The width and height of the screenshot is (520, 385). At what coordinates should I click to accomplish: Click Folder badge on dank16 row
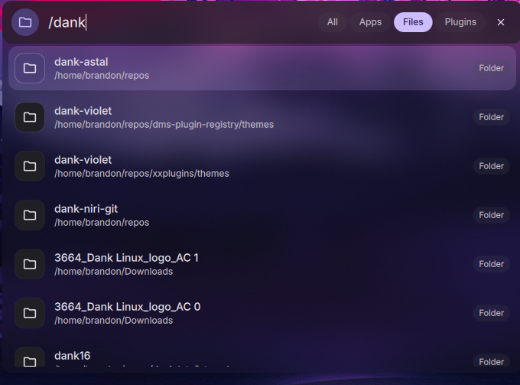(491, 361)
